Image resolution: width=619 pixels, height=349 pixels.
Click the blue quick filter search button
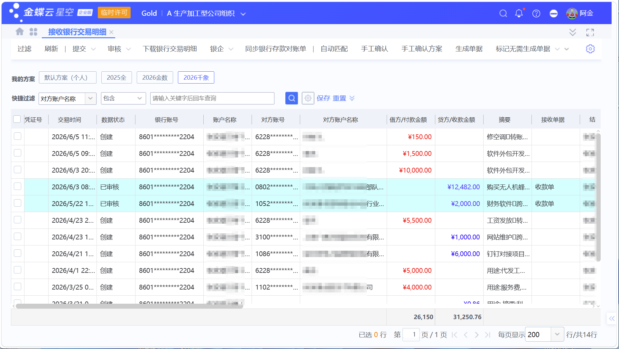coord(291,98)
